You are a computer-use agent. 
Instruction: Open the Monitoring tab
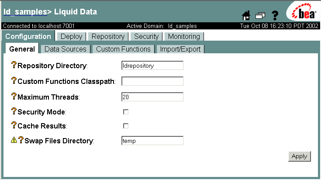click(x=184, y=36)
